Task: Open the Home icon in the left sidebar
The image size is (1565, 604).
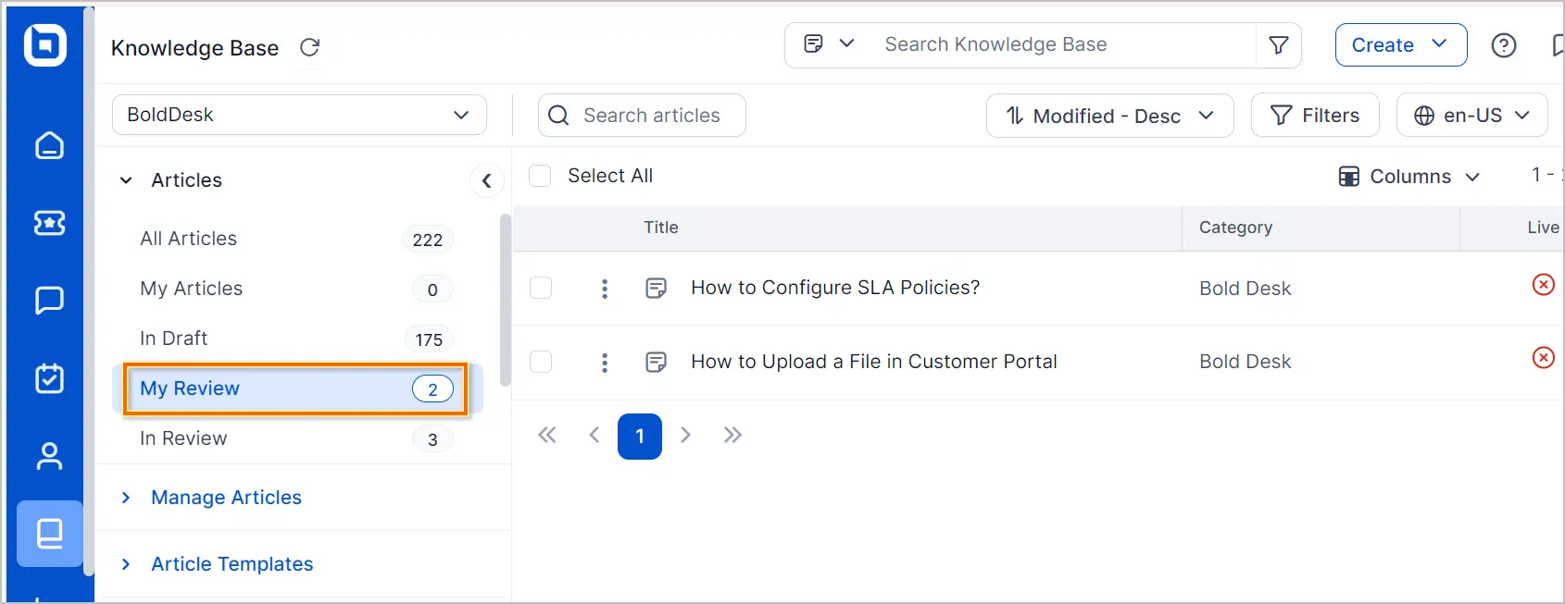Action: pos(49,145)
